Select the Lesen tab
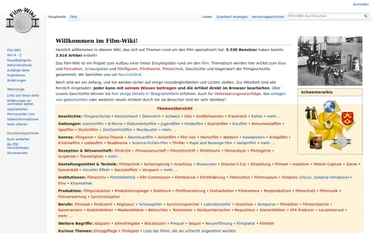This screenshot has height=233, width=373. [207, 17]
